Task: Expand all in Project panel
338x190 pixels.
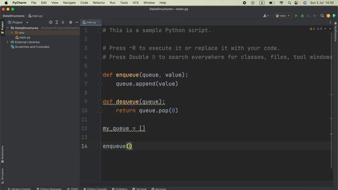Action: click(x=57, y=22)
